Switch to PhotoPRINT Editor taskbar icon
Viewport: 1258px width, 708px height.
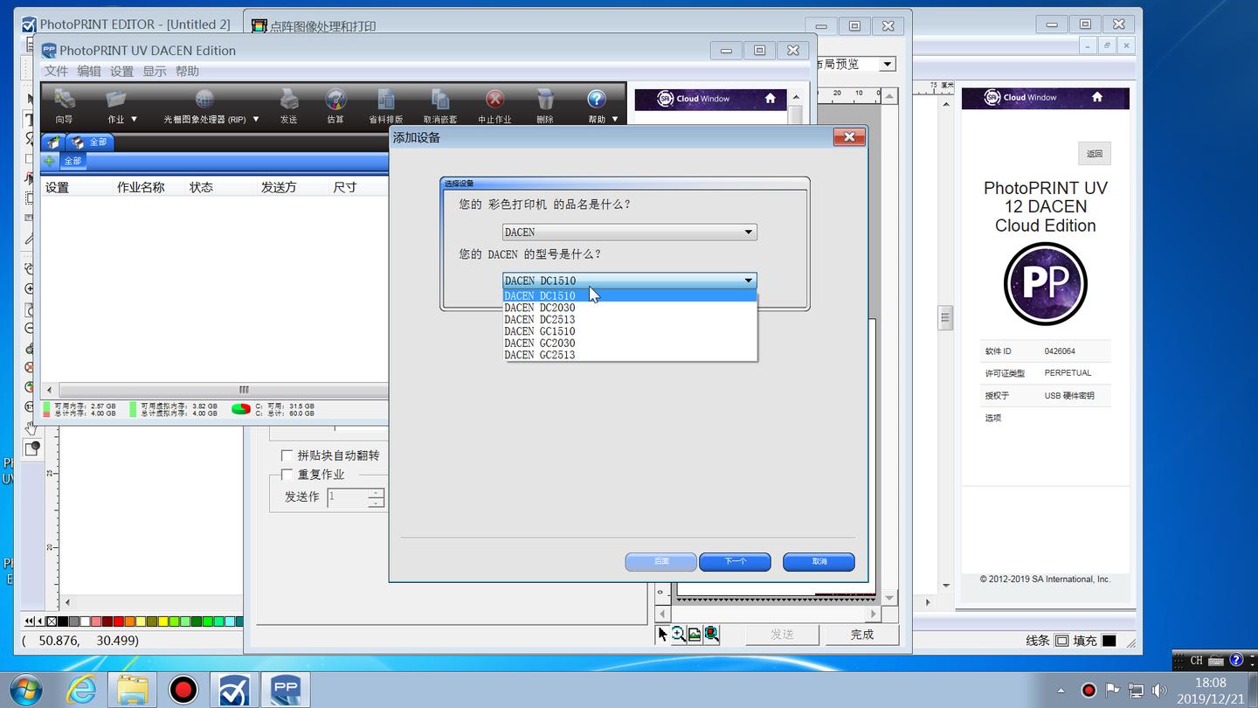click(234, 690)
